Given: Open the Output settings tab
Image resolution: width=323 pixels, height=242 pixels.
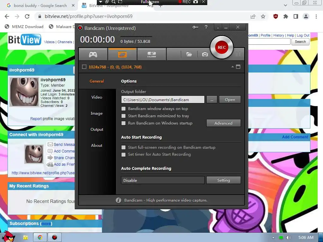Looking at the screenshot, I should coord(97,129).
